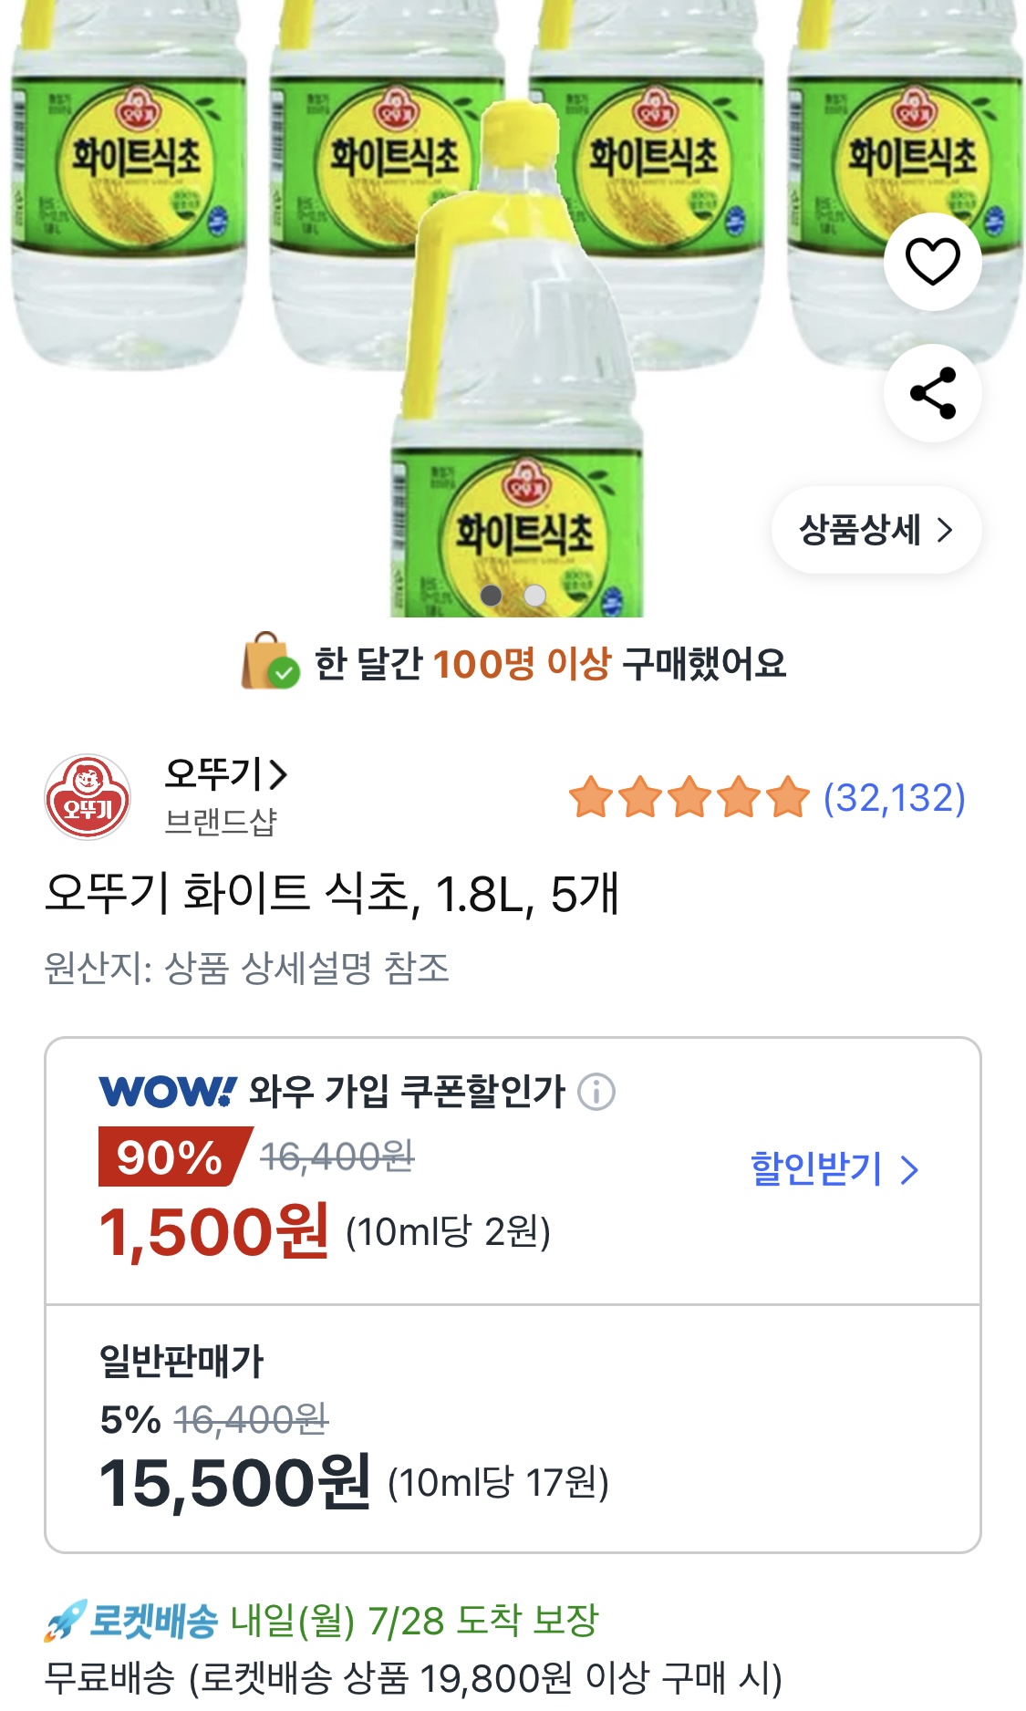Tap the five-star rating icons
1026x1711 pixels.
tap(689, 797)
